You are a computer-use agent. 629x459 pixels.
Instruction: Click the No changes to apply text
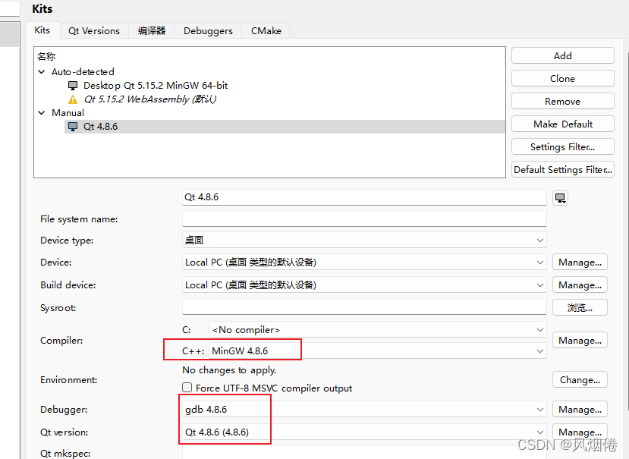point(229,370)
